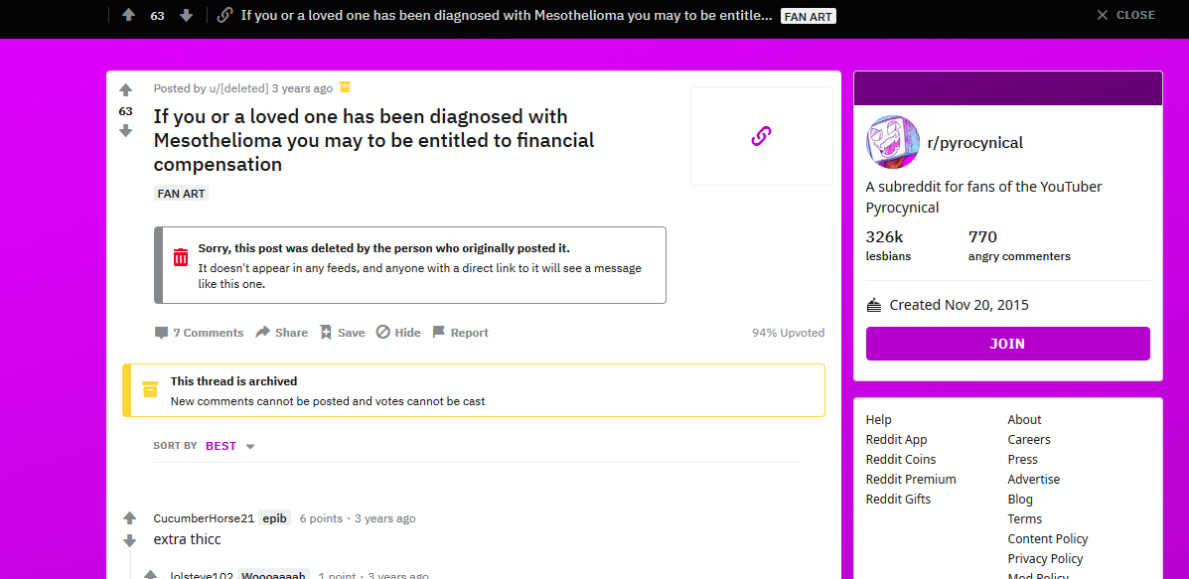Screen dimensions: 1189x579
Task: Upvote the post in the top black bar
Action: point(129,15)
